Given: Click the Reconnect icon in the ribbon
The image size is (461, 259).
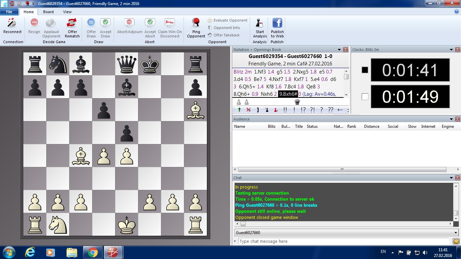Looking at the screenshot, I should point(12,23).
